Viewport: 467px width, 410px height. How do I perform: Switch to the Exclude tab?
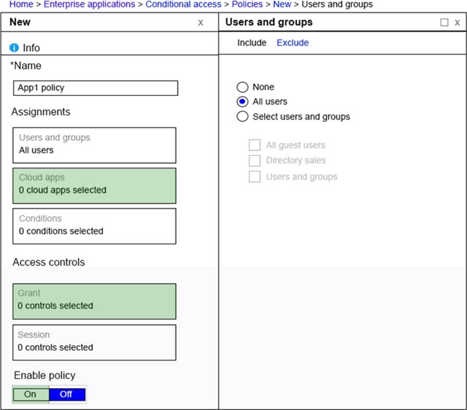click(292, 43)
